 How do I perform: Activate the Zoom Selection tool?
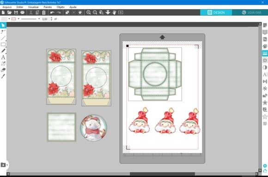coord(101,12)
